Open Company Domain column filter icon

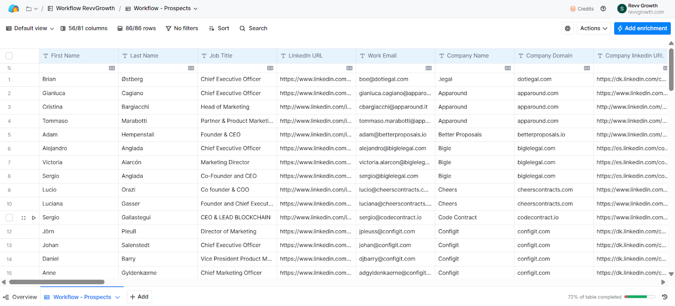587,68
